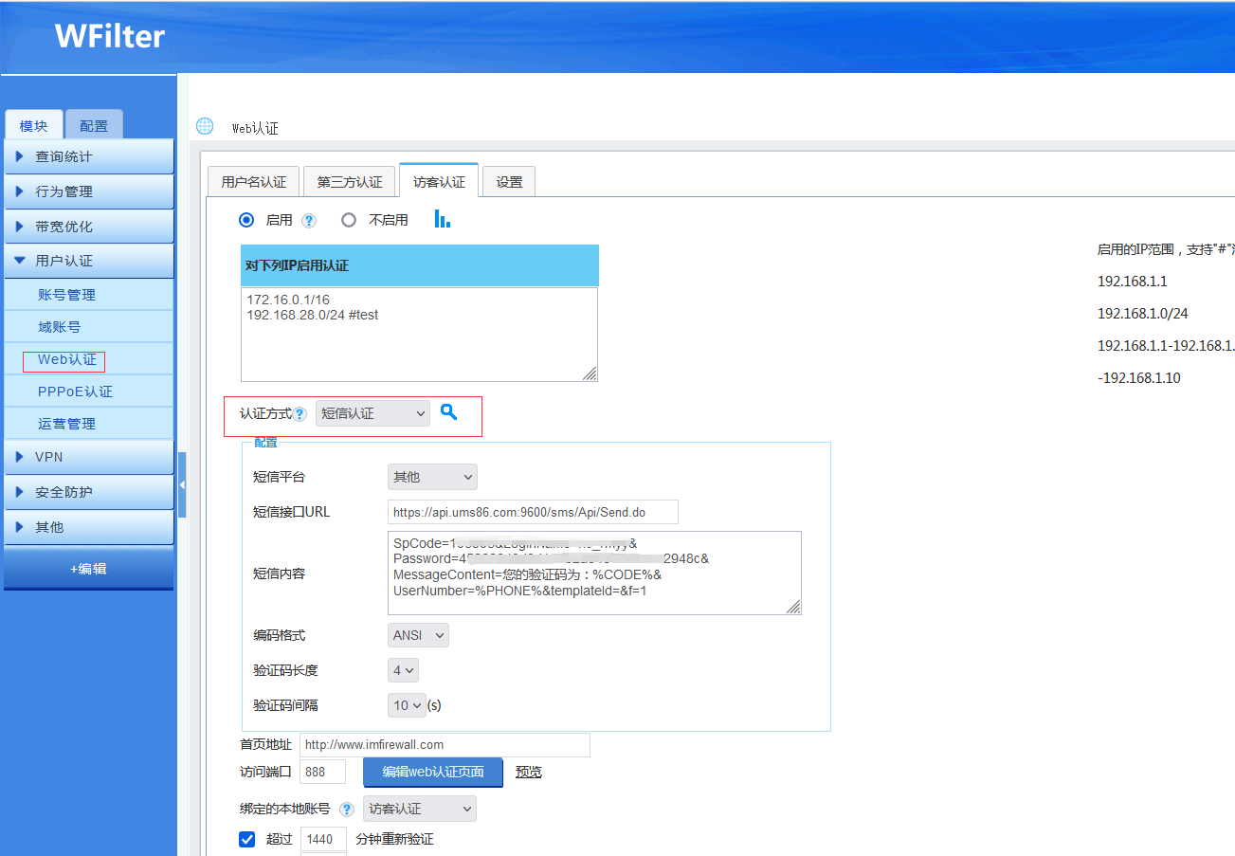The width and height of the screenshot is (1235, 856).
Task: Click the globe icon beside Web认证 title
Action: 205,127
